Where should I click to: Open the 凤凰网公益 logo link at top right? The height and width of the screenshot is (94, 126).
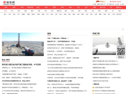115,2
